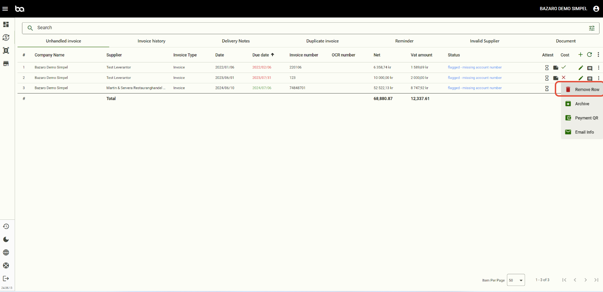Open the store sidebar icon
Screen dimensions: 603x292
(6, 63)
